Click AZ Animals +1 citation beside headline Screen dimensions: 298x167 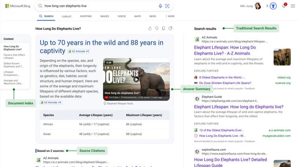point(79,51)
